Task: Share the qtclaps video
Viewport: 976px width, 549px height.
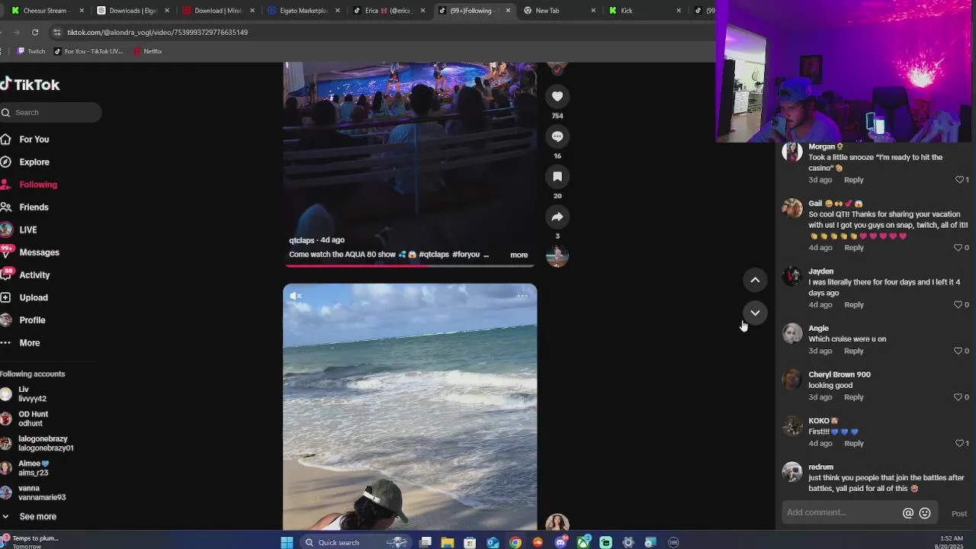Action: click(557, 217)
